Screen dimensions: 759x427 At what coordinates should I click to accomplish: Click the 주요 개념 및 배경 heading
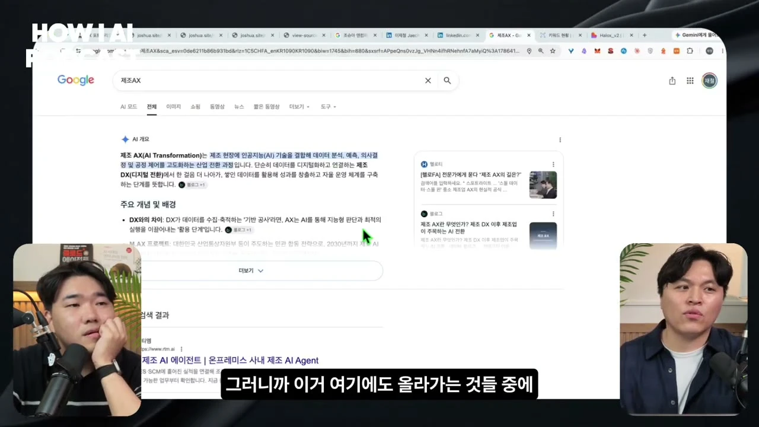pyautogui.click(x=148, y=205)
